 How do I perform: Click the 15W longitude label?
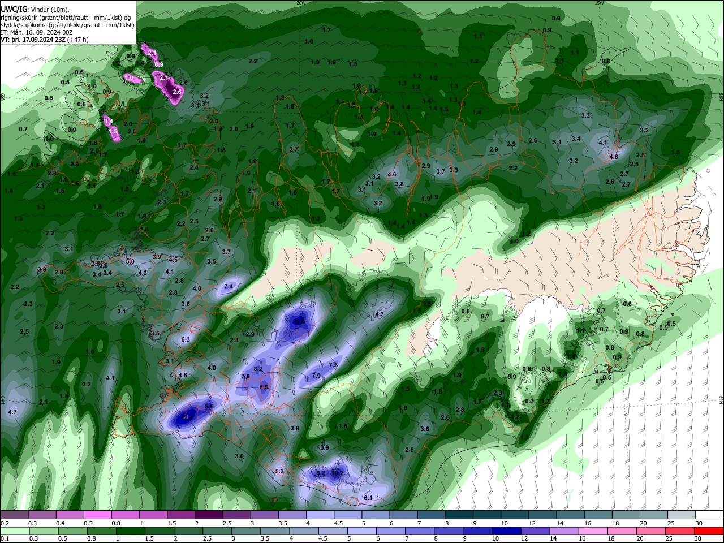tap(599, 3)
